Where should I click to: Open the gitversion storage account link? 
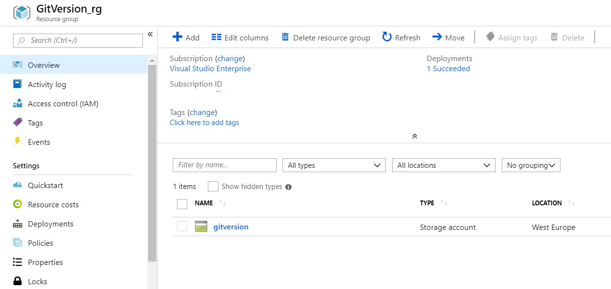231,226
